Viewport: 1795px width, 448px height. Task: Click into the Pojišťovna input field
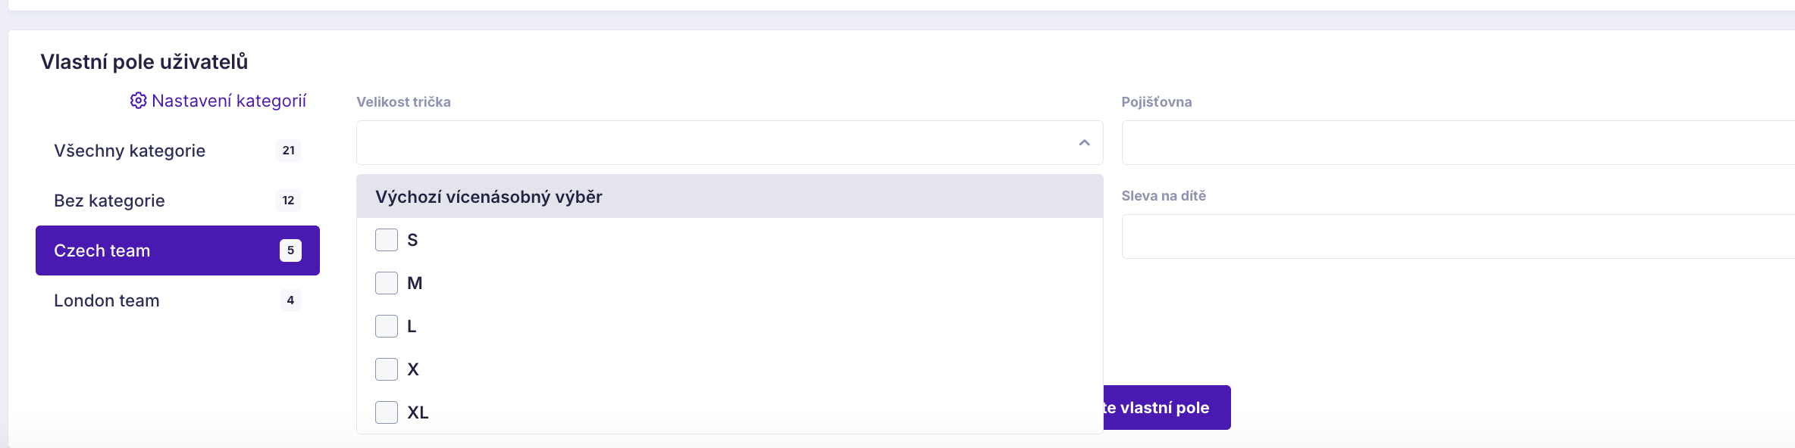[1458, 142]
